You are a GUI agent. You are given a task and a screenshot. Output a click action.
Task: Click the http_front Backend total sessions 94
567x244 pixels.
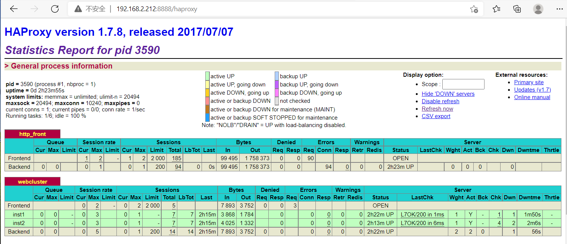pos(178,167)
